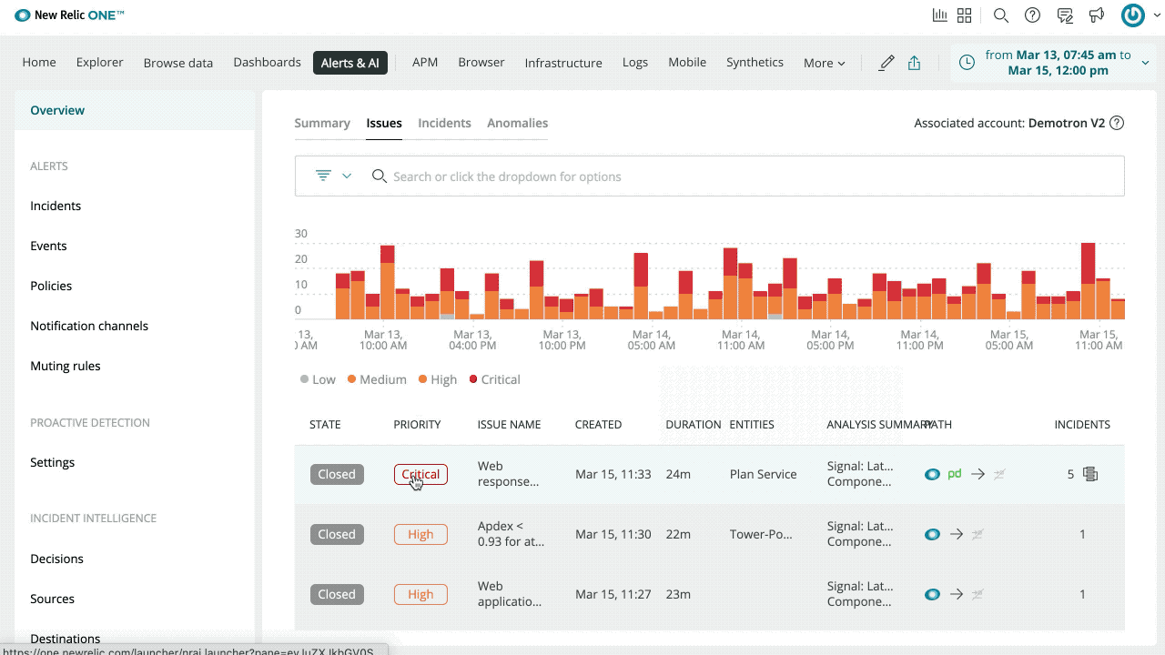Click the share icon beside the pencil
Image resolution: width=1165 pixels, height=655 pixels.
point(915,63)
